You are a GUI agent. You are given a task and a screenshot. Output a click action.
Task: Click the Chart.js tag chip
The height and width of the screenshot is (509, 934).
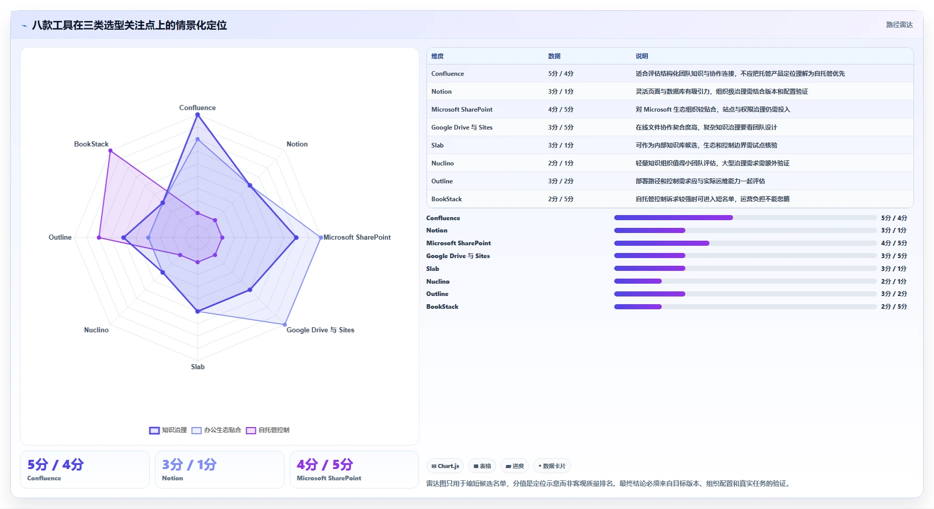tap(445, 466)
